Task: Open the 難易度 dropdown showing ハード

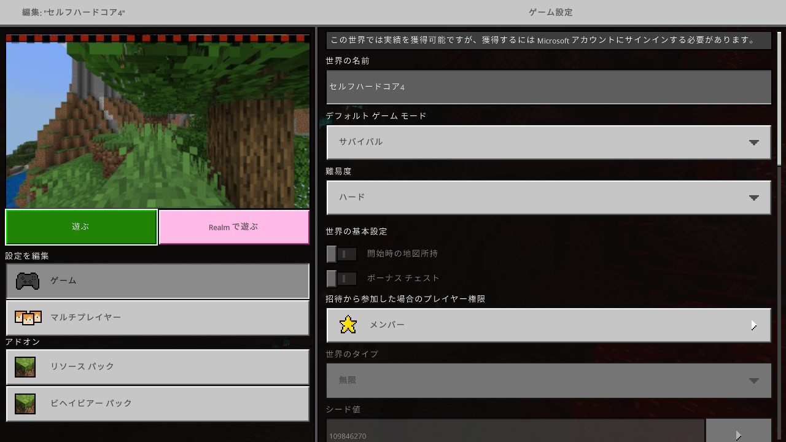Action: pyautogui.click(x=548, y=198)
